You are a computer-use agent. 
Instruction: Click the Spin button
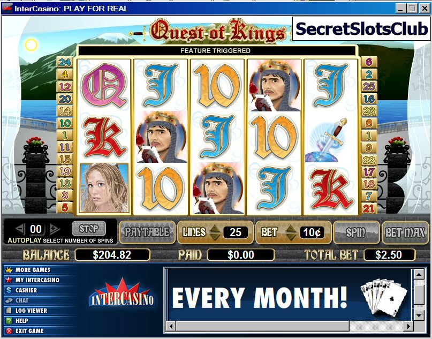(x=356, y=232)
